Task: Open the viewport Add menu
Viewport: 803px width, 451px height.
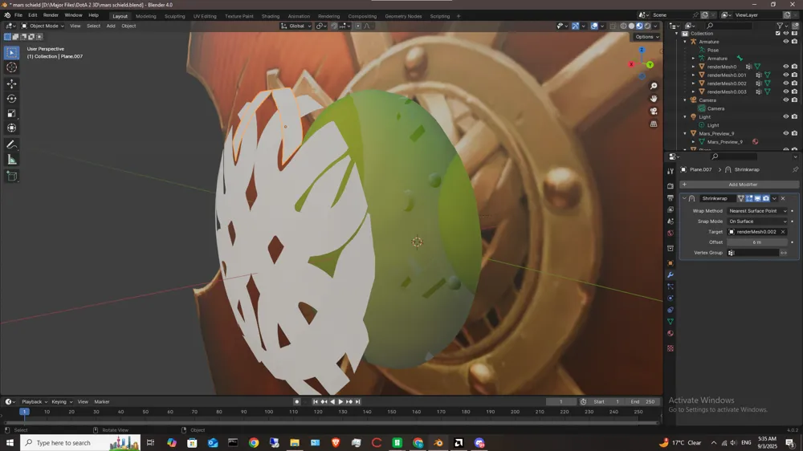Action: tap(111, 26)
